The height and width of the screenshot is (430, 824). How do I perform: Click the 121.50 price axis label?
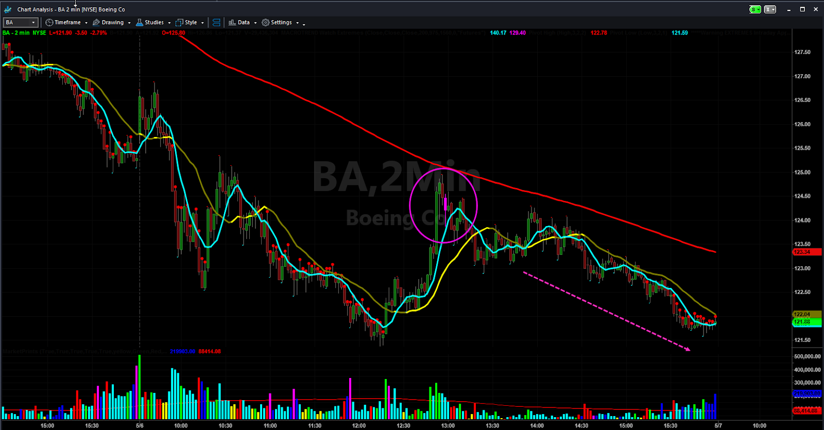click(x=802, y=340)
